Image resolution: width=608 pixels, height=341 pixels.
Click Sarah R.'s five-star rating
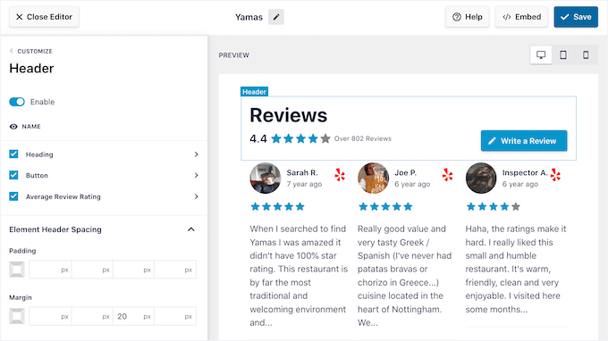pyautogui.click(x=277, y=207)
